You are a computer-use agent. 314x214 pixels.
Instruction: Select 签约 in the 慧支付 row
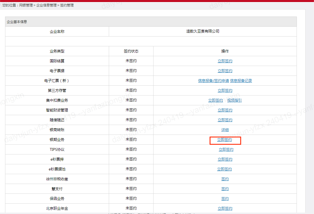(225, 189)
